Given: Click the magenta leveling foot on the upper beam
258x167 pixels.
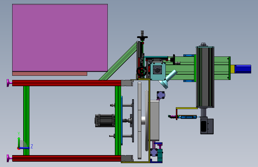Looking at the screenshot, I should (9, 83).
